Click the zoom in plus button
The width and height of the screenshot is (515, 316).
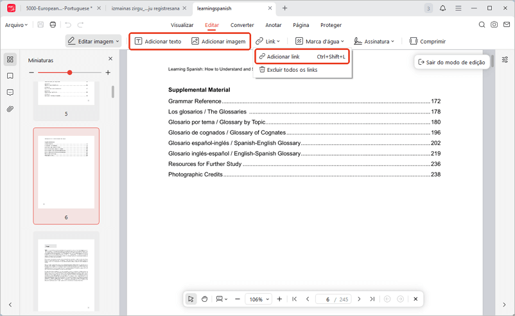279,299
